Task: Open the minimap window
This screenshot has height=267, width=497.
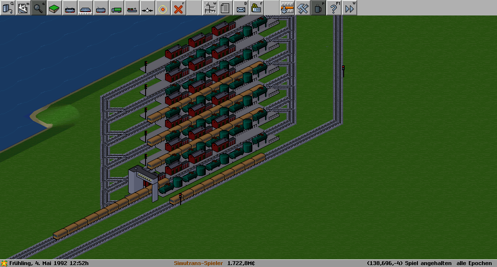Action: (x=23, y=8)
